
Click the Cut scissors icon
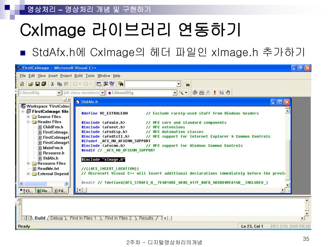tap(52, 84)
